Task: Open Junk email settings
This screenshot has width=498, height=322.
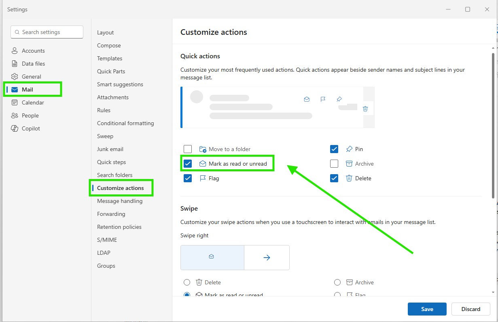Action: (x=110, y=149)
